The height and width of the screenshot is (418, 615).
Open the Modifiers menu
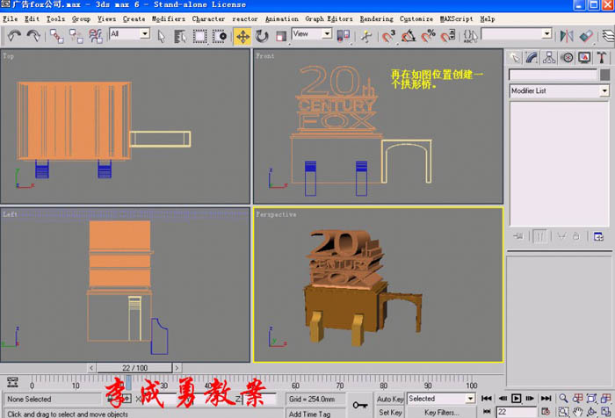[x=169, y=18]
